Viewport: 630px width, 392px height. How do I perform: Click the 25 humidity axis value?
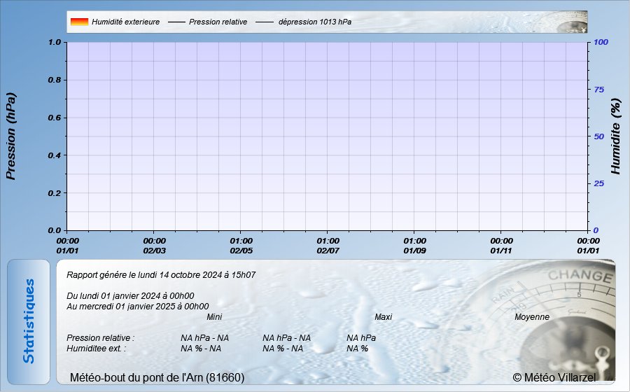pos(598,183)
